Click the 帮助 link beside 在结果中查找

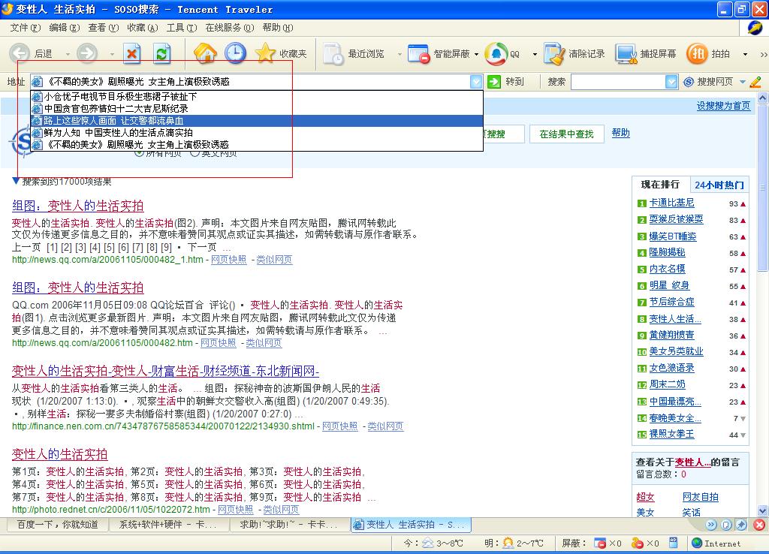click(x=620, y=133)
